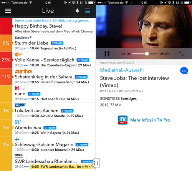Start stream for Volle Kanne
This screenshot has width=192, height=171.
point(83,60)
